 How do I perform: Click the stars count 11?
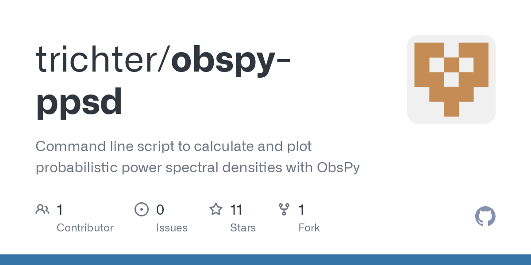[x=237, y=209]
